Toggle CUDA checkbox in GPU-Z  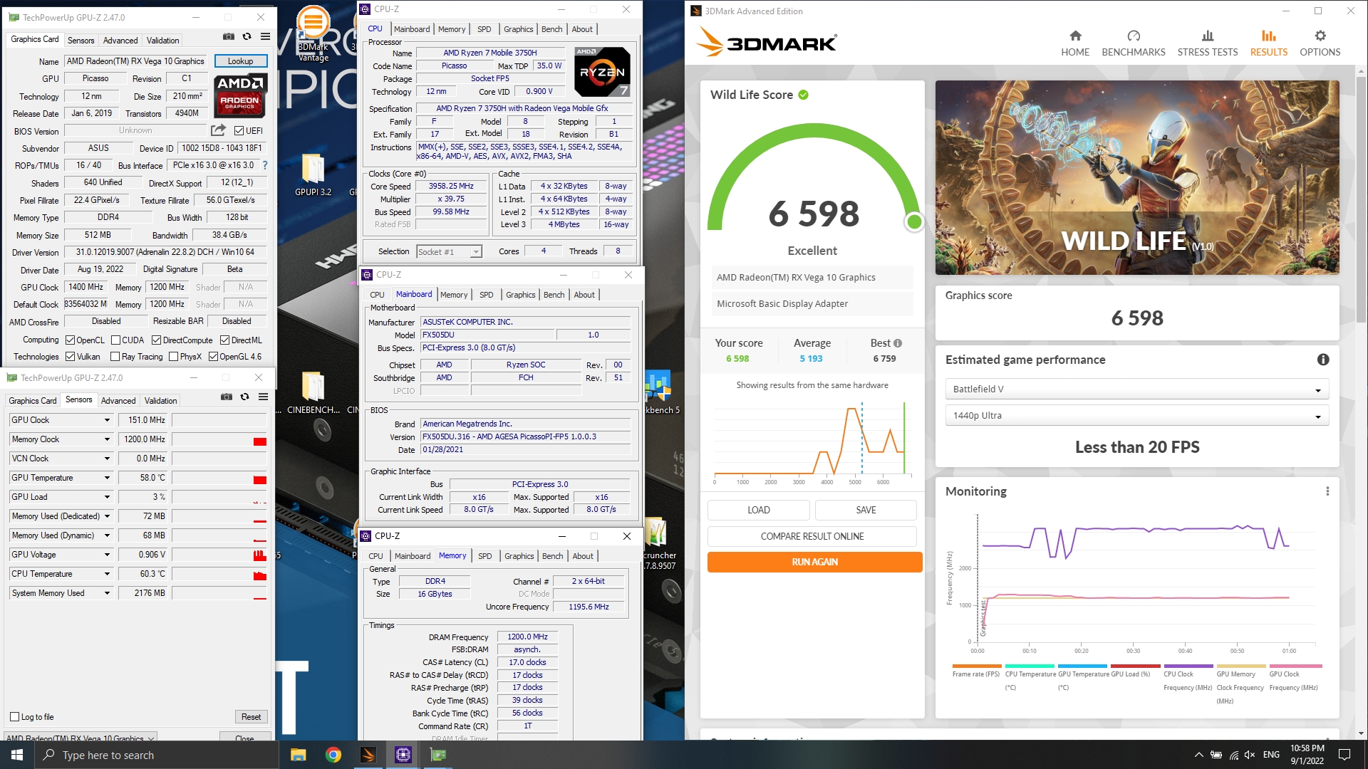(115, 340)
